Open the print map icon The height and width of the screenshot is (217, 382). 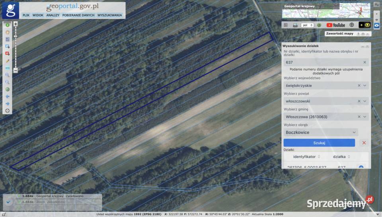(x=295, y=25)
